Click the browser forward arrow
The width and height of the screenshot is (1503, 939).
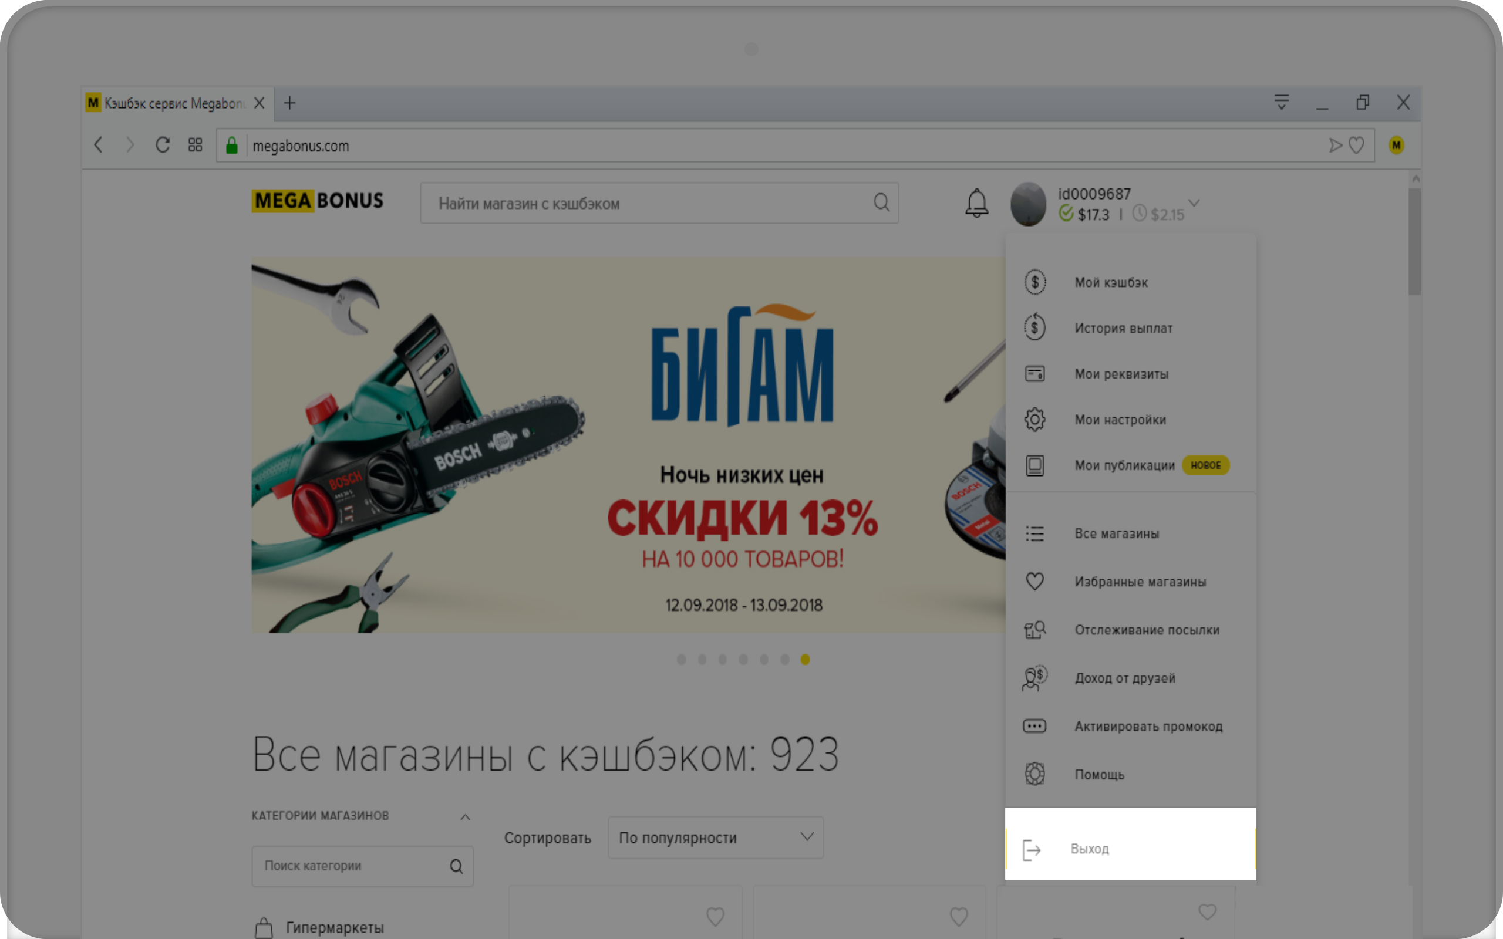130,146
